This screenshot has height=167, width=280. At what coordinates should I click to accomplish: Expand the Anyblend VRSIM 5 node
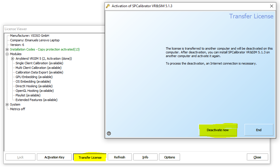pyautogui.click(x=13, y=59)
